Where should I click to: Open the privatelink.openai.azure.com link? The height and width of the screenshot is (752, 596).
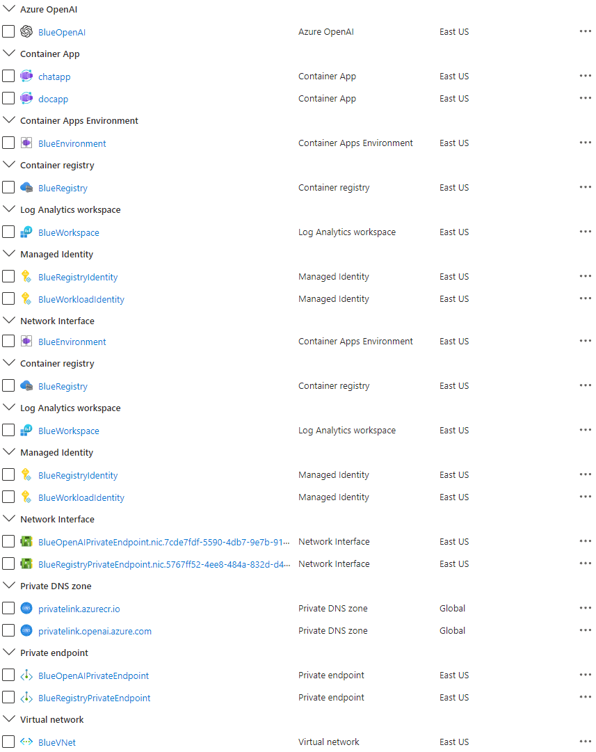[x=95, y=631]
